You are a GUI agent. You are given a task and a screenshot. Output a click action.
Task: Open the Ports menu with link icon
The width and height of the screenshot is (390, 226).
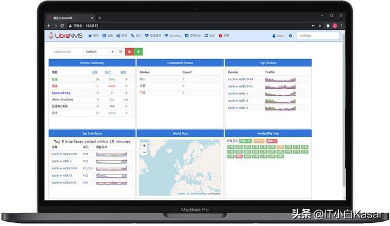point(136,36)
